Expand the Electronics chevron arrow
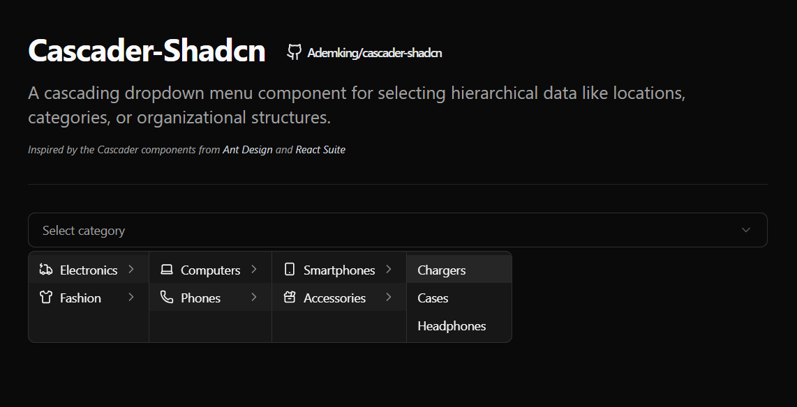797x407 pixels. (132, 269)
